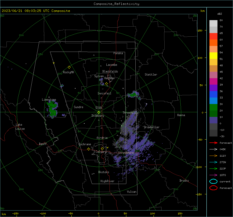The height and width of the screenshot is (217, 233).
Task: Click the Cochrane label
Action: pyautogui.click(x=85, y=144)
